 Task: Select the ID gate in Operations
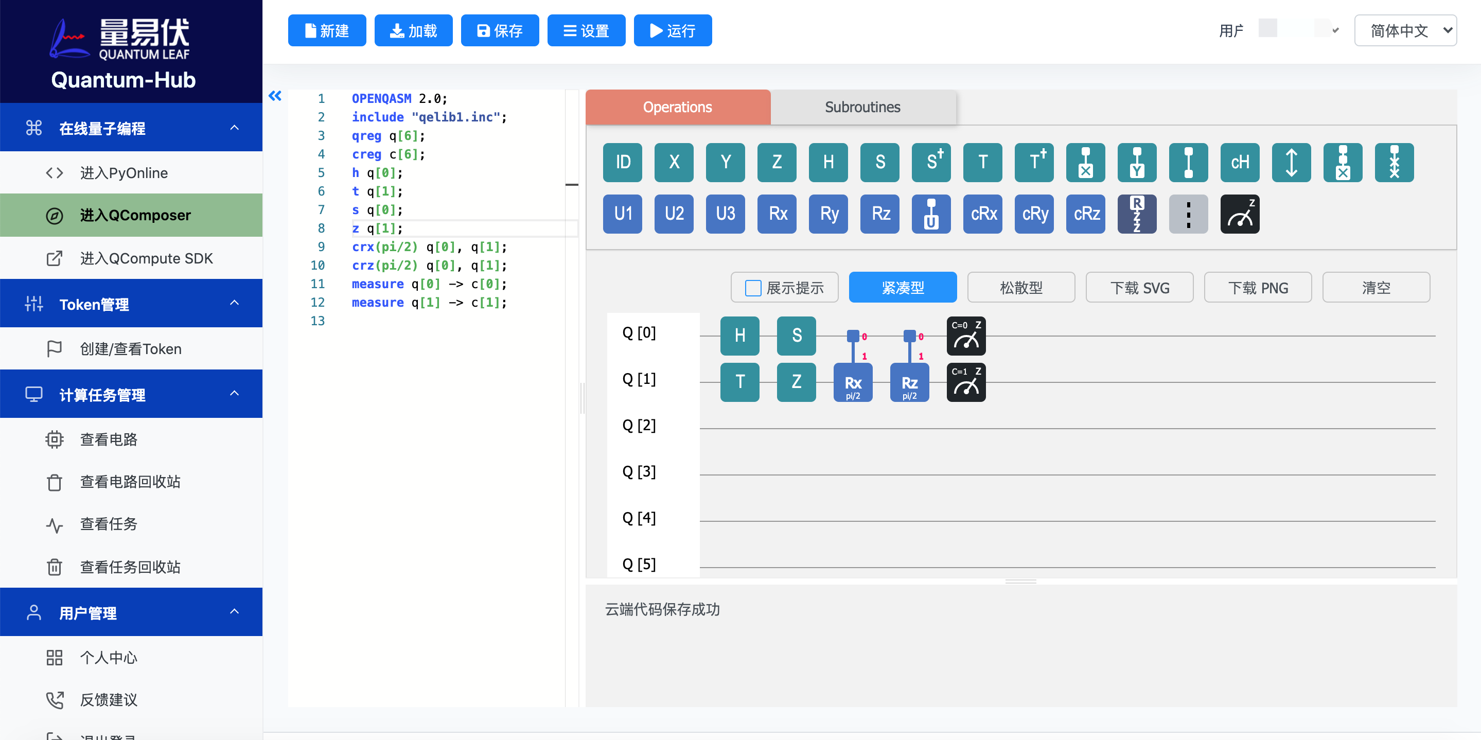(x=623, y=162)
